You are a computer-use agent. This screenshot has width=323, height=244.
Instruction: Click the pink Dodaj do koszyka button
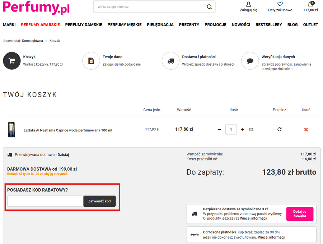coord(300,213)
